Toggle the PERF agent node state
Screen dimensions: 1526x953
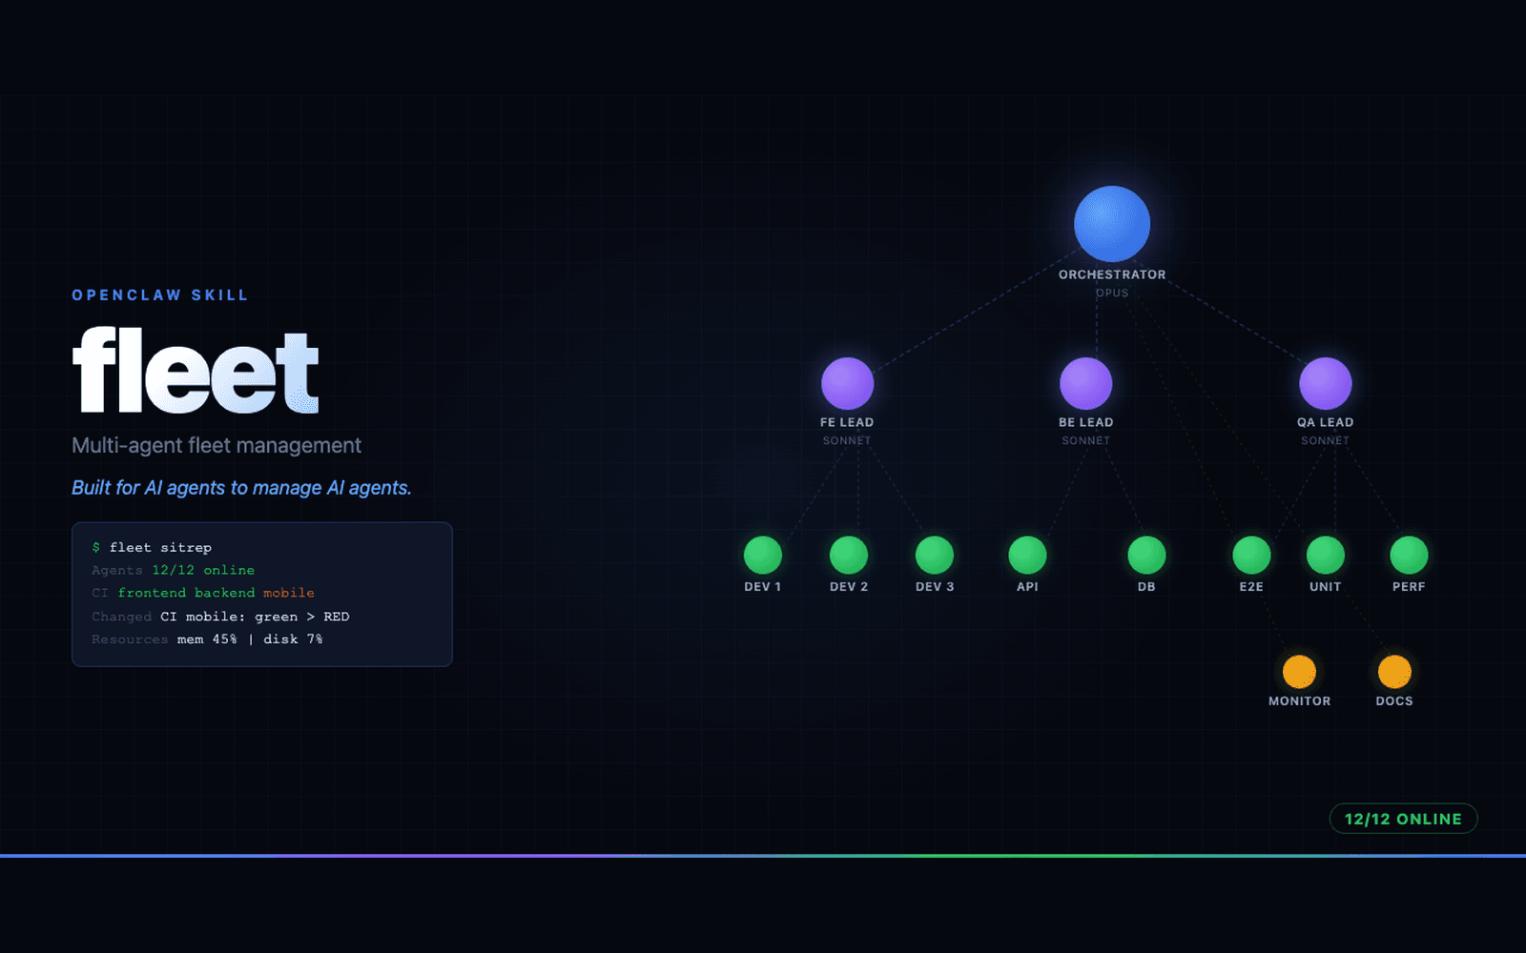tap(1408, 554)
